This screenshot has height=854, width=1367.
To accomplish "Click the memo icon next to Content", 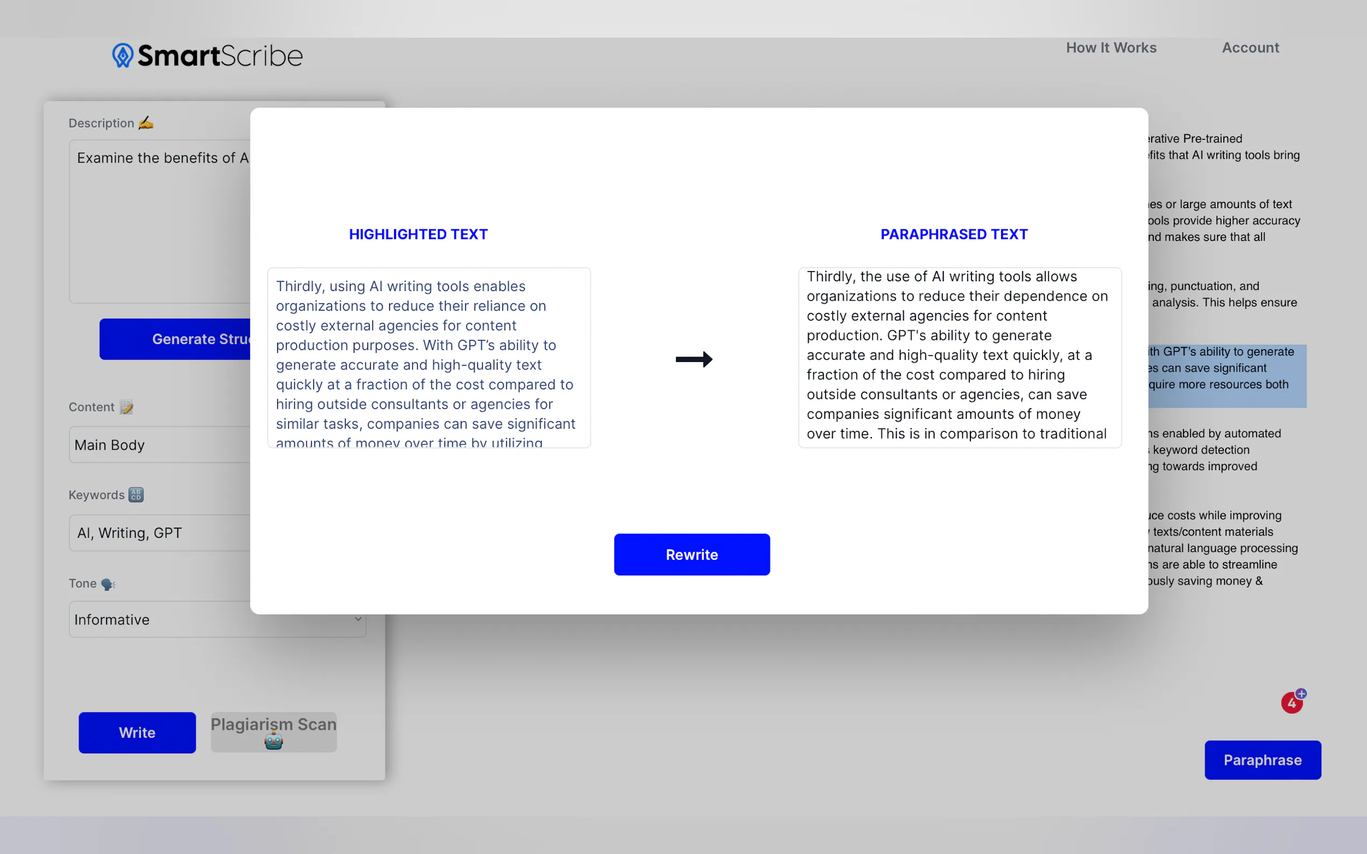I will click(x=126, y=407).
